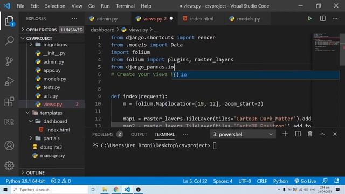Image resolution: width=345 pixels, height=194 pixels.
Task: Split the terminal pane
Action: (298, 134)
